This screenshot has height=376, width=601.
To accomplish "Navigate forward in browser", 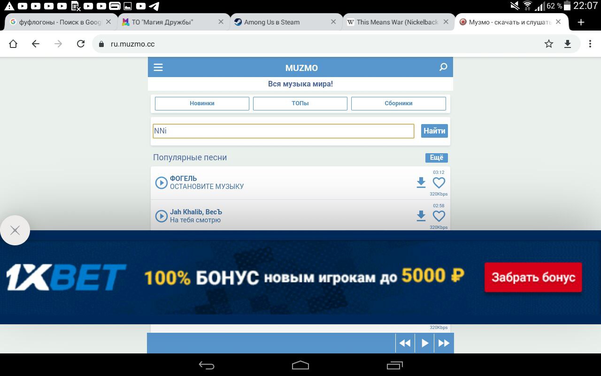I will 58,44.
